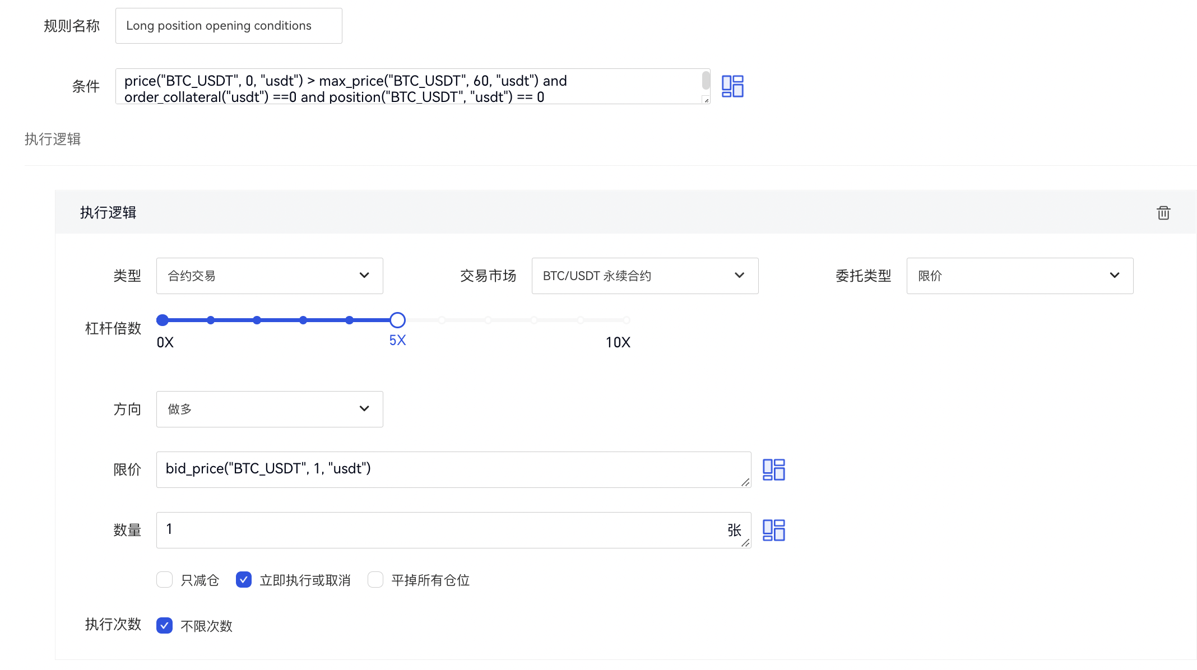
Task: Uncheck 立即执行或取消 checkbox
Action: coord(244,580)
